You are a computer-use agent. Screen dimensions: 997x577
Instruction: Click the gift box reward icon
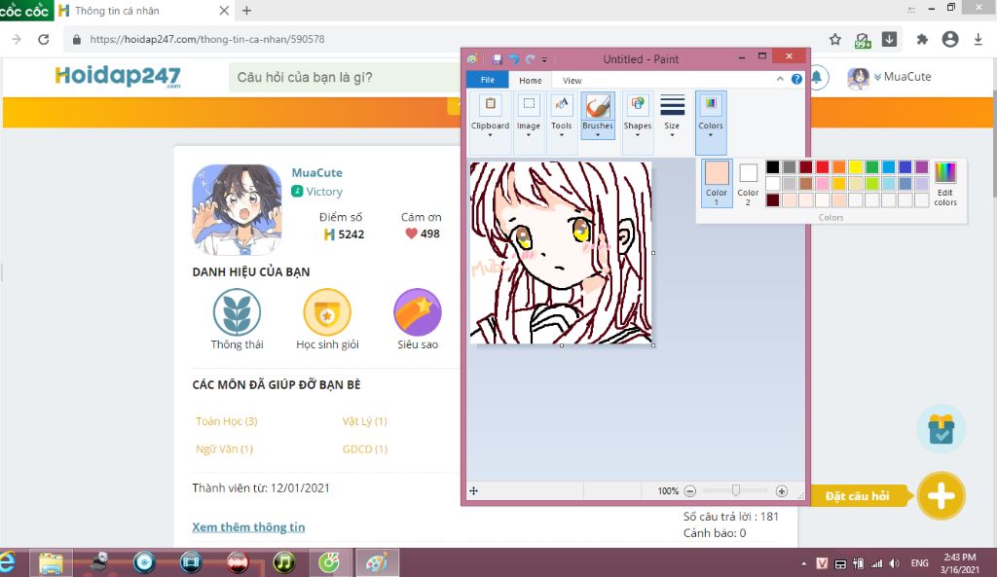coord(942,429)
